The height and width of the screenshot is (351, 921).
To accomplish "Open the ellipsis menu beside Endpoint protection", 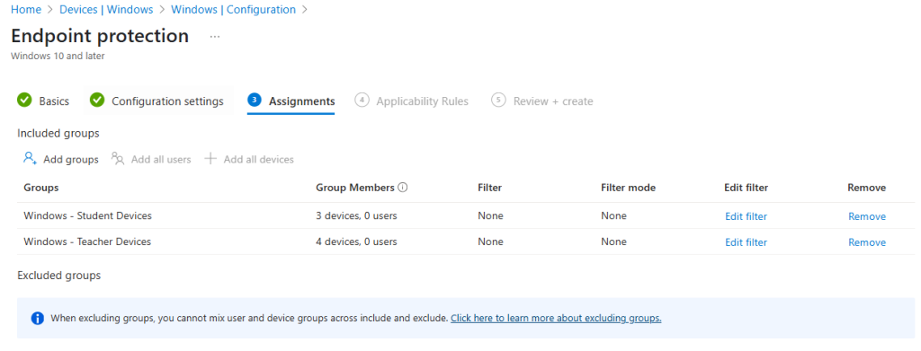I will [x=215, y=37].
